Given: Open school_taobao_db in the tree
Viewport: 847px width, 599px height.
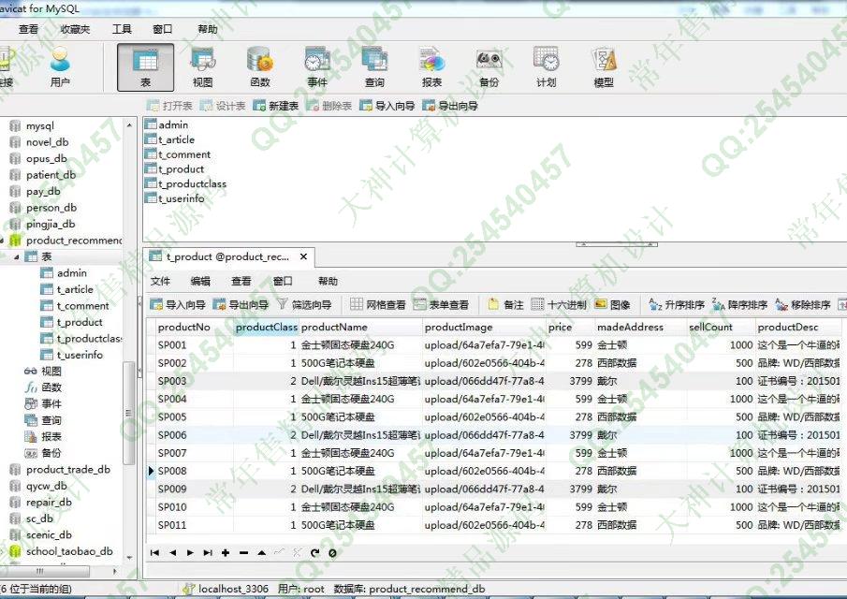Looking at the screenshot, I should (69, 551).
